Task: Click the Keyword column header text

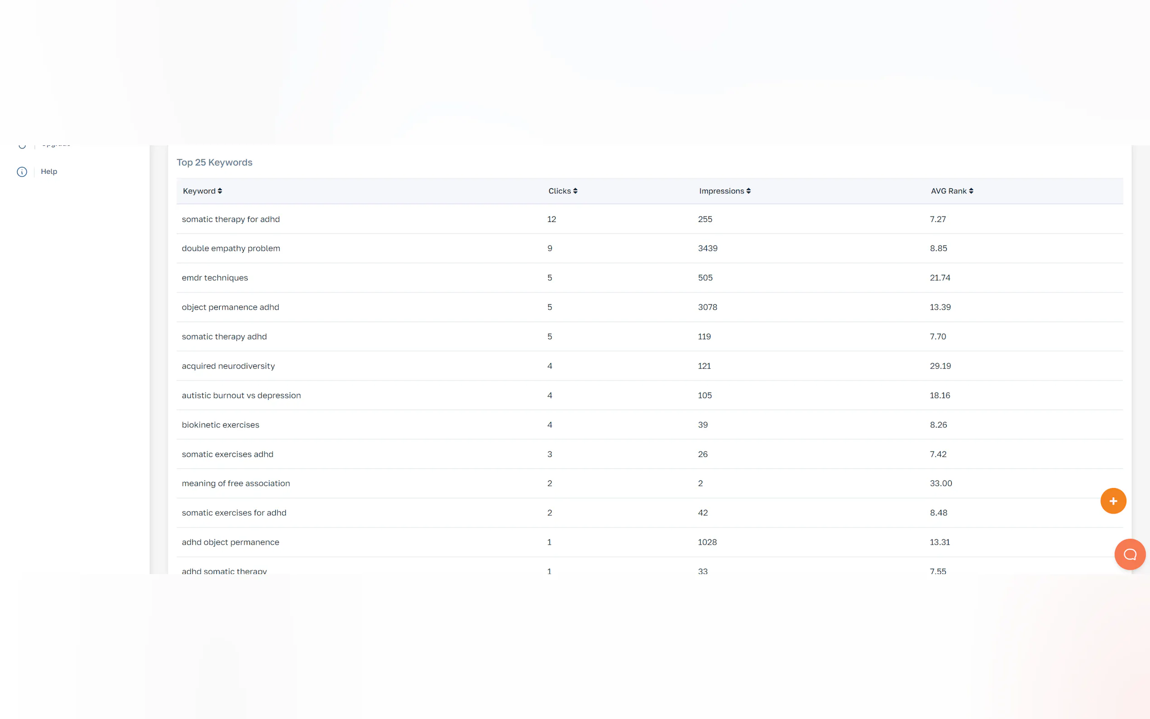Action: [199, 191]
